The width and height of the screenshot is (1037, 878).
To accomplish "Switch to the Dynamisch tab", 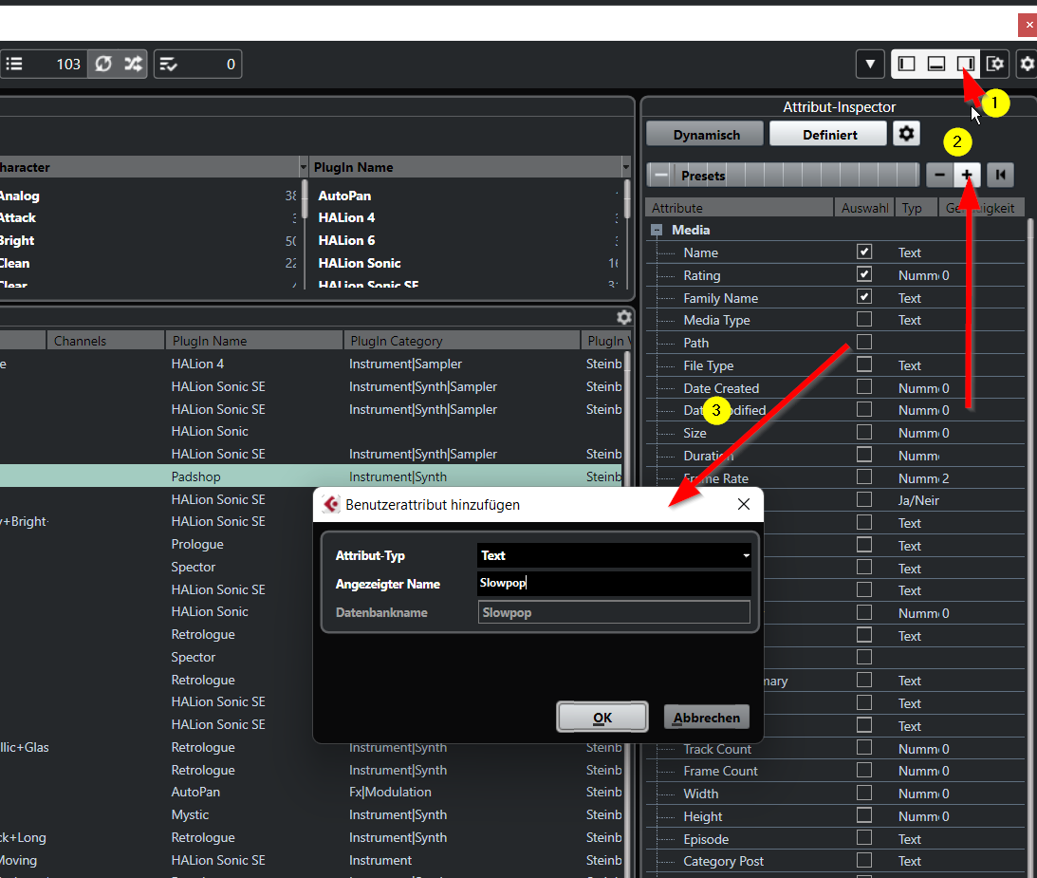I will click(706, 135).
